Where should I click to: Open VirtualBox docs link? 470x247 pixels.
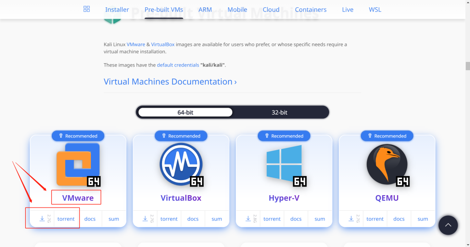(x=193, y=219)
